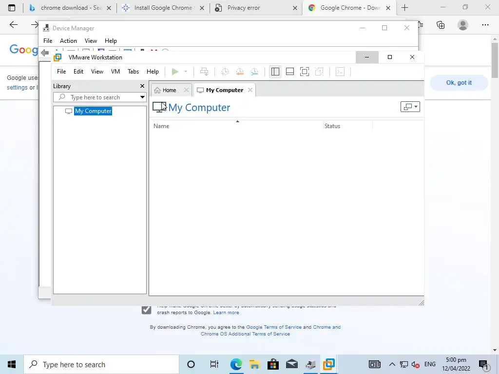Click the Ok, got it button

tap(459, 83)
